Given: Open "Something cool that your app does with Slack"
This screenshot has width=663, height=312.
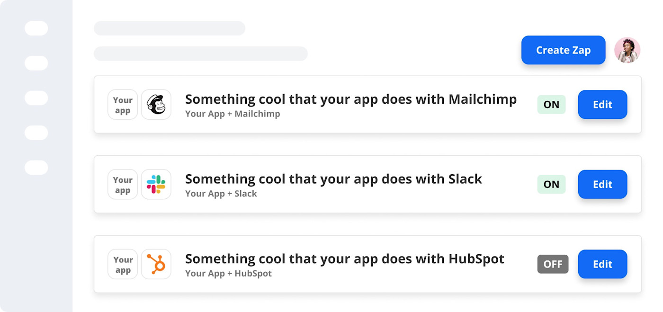Looking at the screenshot, I should pyautogui.click(x=333, y=179).
